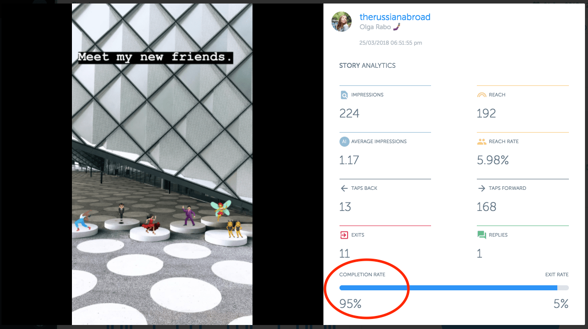Viewport: 588px width, 329px height.
Task: Click the Replies chat bubble icon
Action: coord(481,235)
